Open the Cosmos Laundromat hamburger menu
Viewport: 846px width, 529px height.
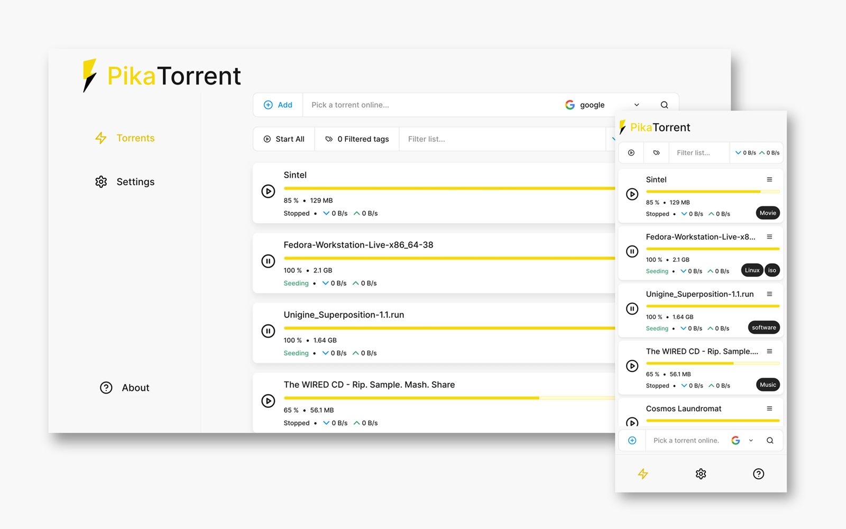tap(769, 408)
